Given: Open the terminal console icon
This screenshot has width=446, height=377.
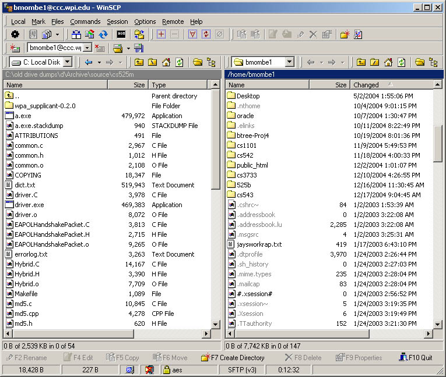Looking at the screenshot, I should click(x=121, y=35).
